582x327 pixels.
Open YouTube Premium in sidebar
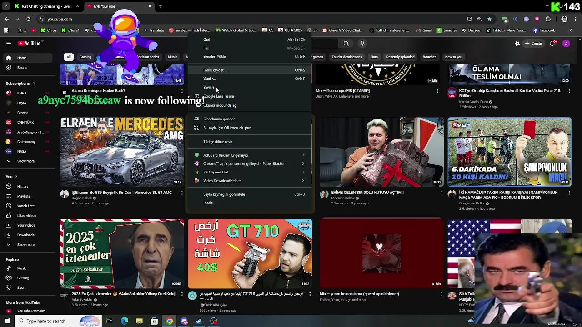(x=29, y=311)
